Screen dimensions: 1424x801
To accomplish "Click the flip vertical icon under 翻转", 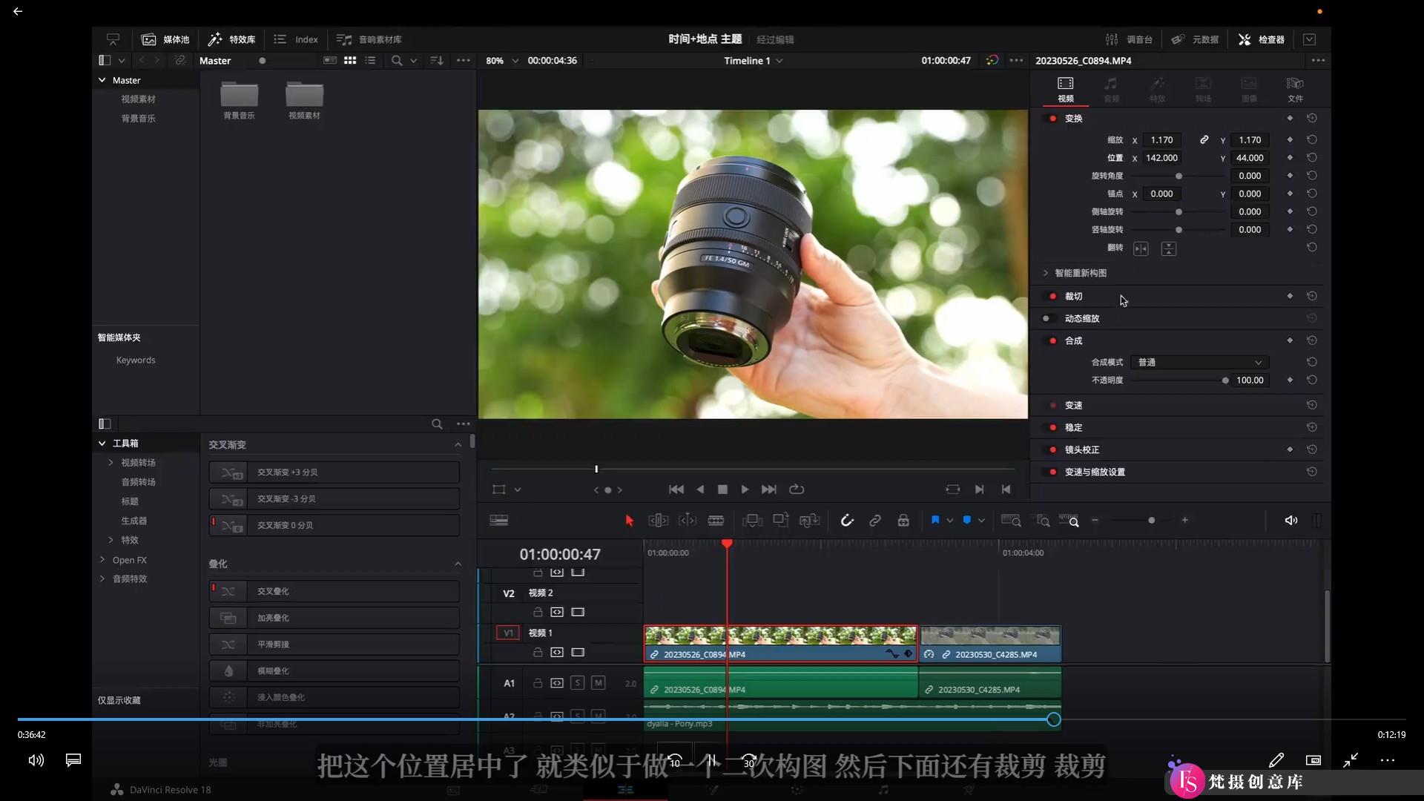I will tap(1169, 248).
